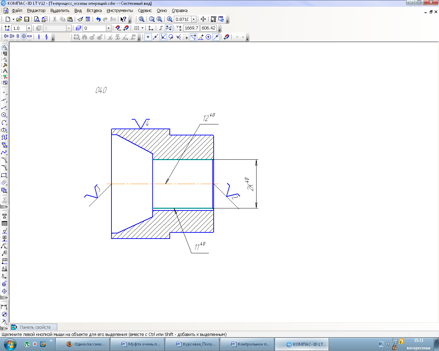Open the cursor step dropdown next to 1.0
This screenshot has width=439, height=351.
pyautogui.click(x=29, y=28)
